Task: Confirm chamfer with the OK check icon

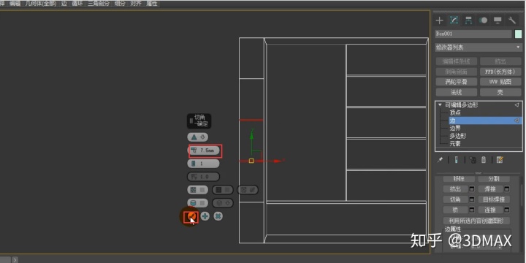Action: click(x=191, y=216)
